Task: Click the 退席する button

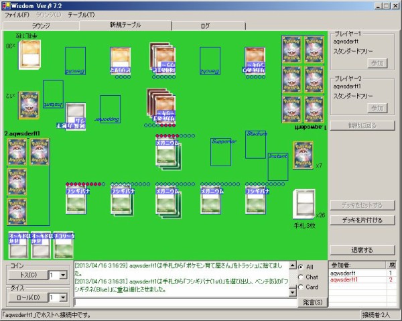Action: pyautogui.click(x=362, y=250)
